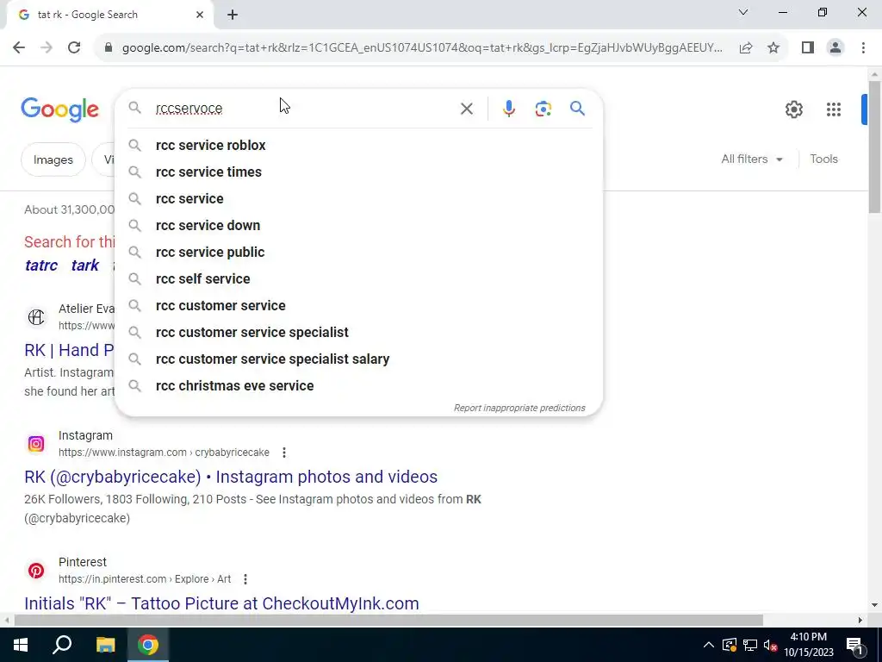Viewport: 882px width, 662px height.
Task: Go to Google homepage logo
Action: 59,109
